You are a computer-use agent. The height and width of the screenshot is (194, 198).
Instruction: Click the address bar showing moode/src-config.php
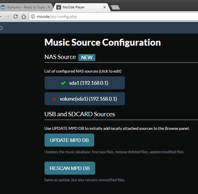(114, 16)
